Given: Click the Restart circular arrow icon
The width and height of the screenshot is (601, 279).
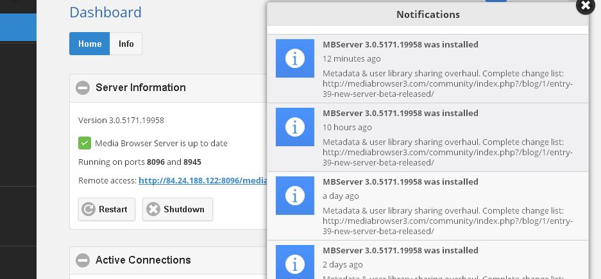Looking at the screenshot, I should click(x=89, y=209).
